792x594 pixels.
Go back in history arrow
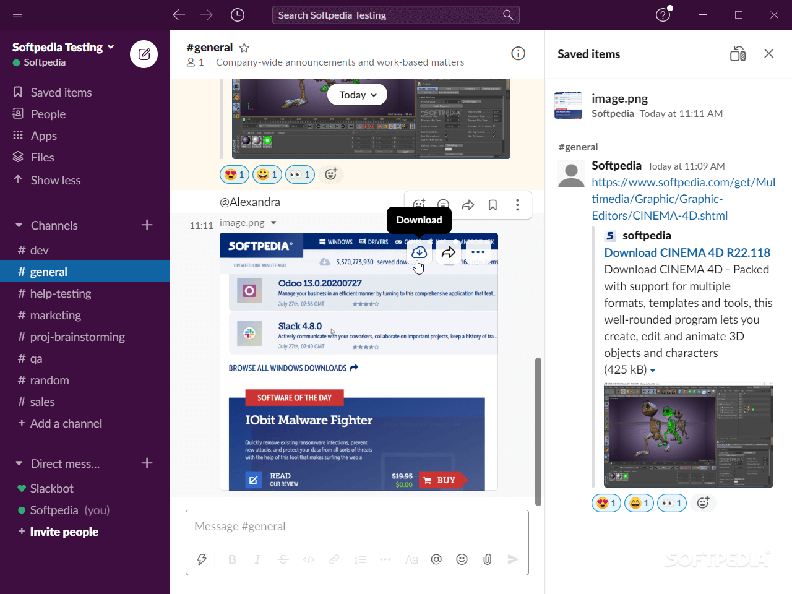(179, 15)
